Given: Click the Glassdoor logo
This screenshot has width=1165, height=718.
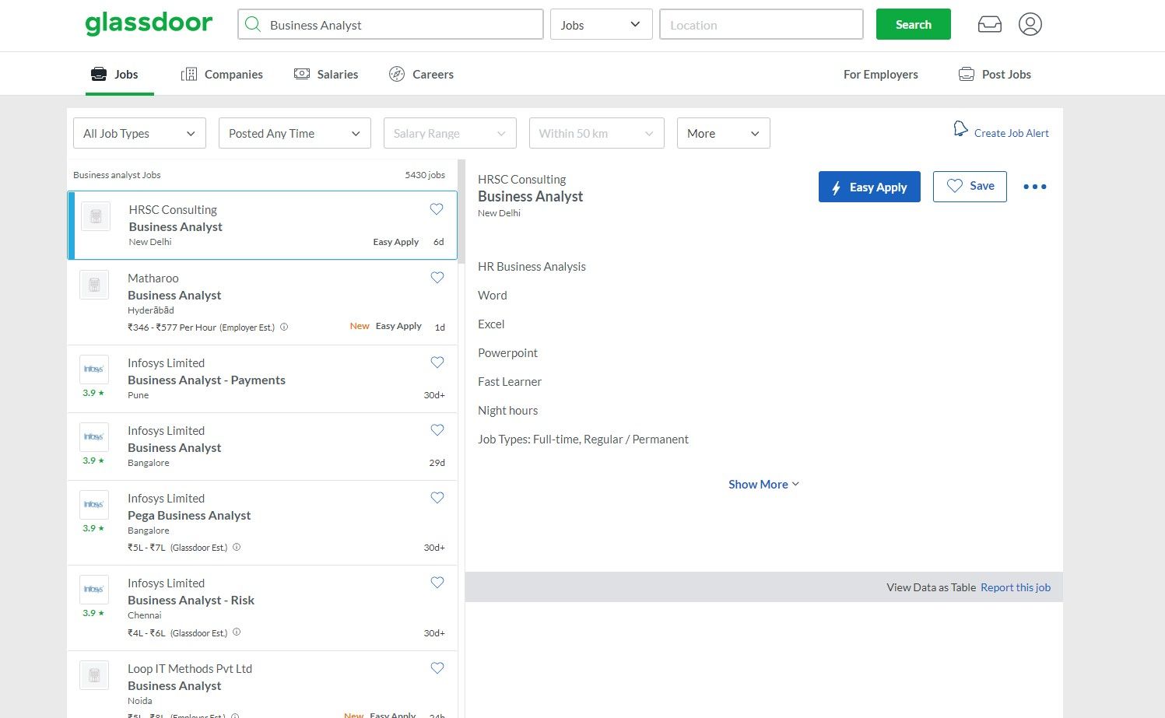Looking at the screenshot, I should coord(149,23).
